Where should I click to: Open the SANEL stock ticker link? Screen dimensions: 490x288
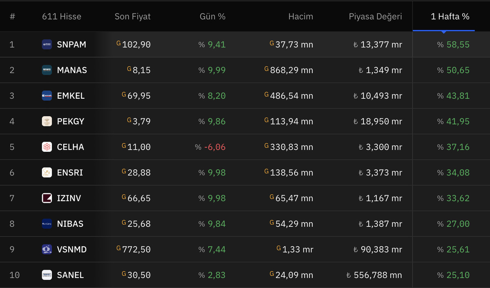click(70, 275)
